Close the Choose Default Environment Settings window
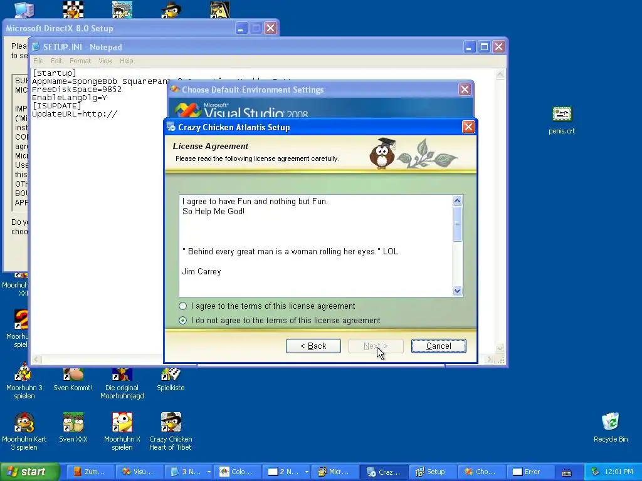This screenshot has height=481, width=642. [465, 90]
